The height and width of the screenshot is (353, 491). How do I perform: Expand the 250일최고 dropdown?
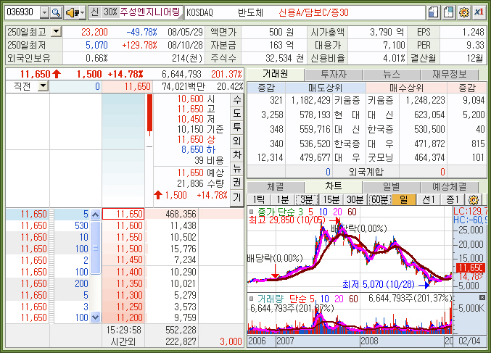coord(57,32)
